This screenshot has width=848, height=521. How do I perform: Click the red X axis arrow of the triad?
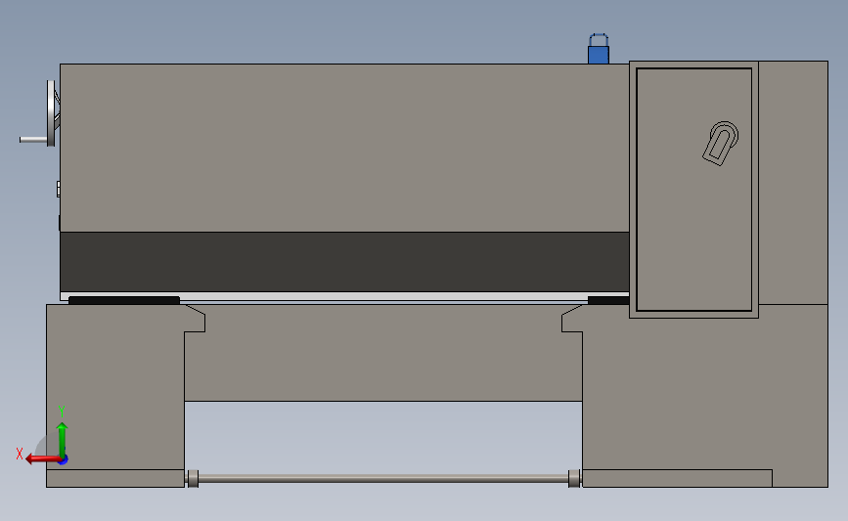(42, 459)
